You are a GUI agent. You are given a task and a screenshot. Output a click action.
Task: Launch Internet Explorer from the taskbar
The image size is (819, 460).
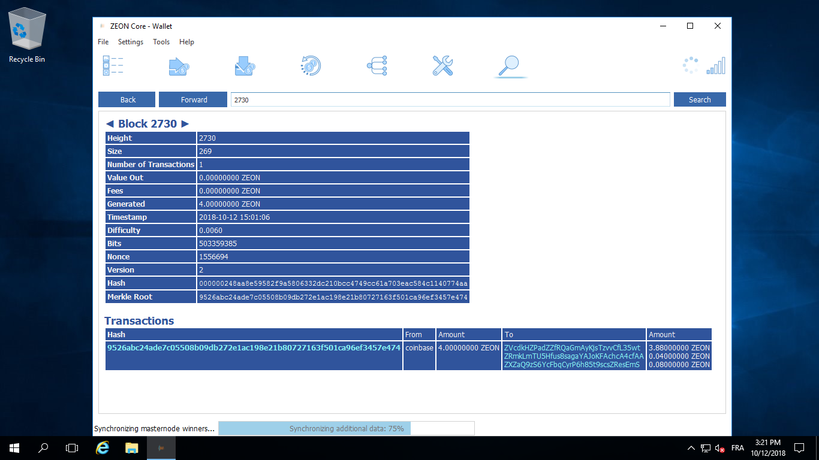(x=103, y=447)
